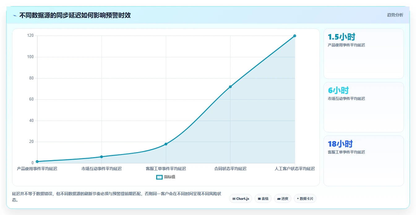Image resolution: width=416 pixels, height=215 pixels.
Task: Toggle the 指标值 legend color box
Action: click(x=159, y=177)
